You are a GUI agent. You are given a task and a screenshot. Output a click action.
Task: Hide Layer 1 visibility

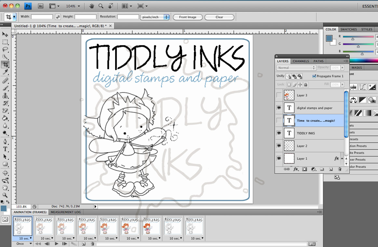pyautogui.click(x=279, y=158)
